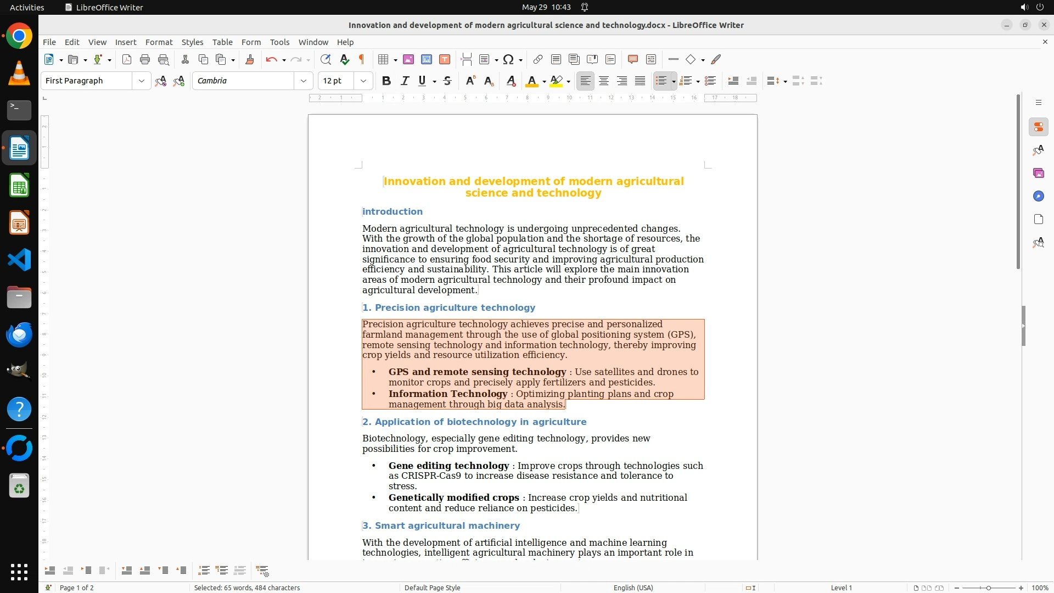Toggle unordered bullet list
Image resolution: width=1054 pixels, height=593 pixels.
pyautogui.click(x=661, y=81)
